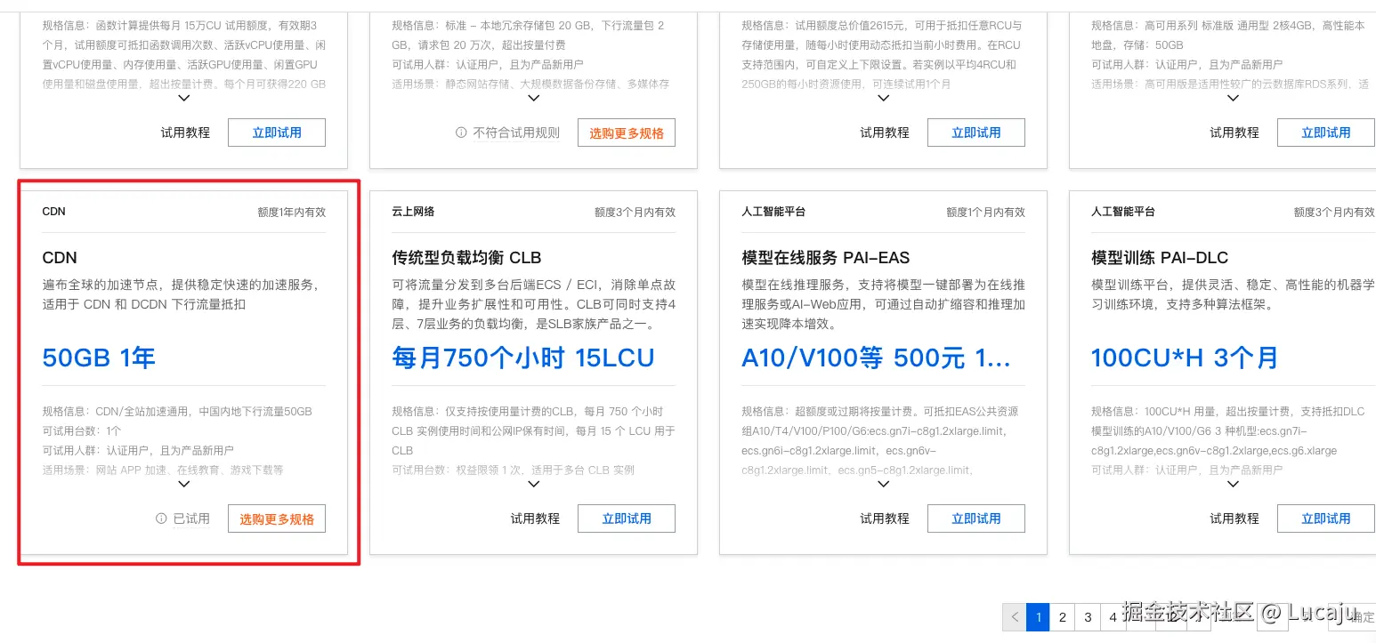Click 选购更多规格 on the 本地冗余存储包 card
The height and width of the screenshot is (643, 1376).
627,133
